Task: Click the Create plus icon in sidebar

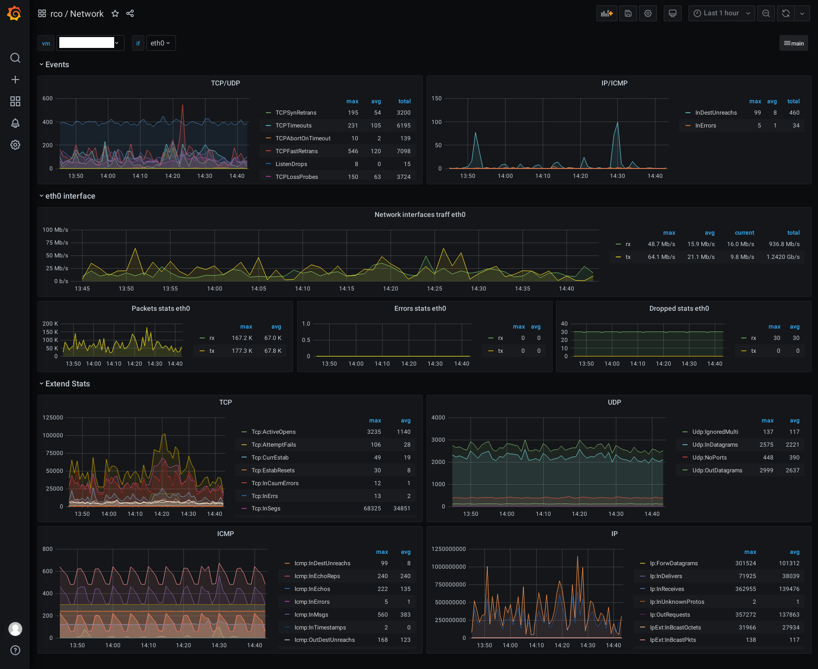Action: [15, 80]
